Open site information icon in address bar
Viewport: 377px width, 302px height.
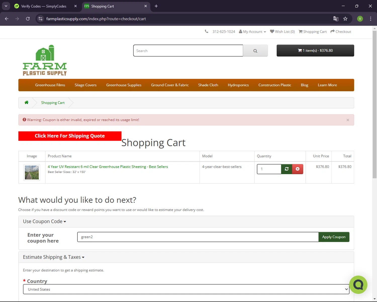40,19
